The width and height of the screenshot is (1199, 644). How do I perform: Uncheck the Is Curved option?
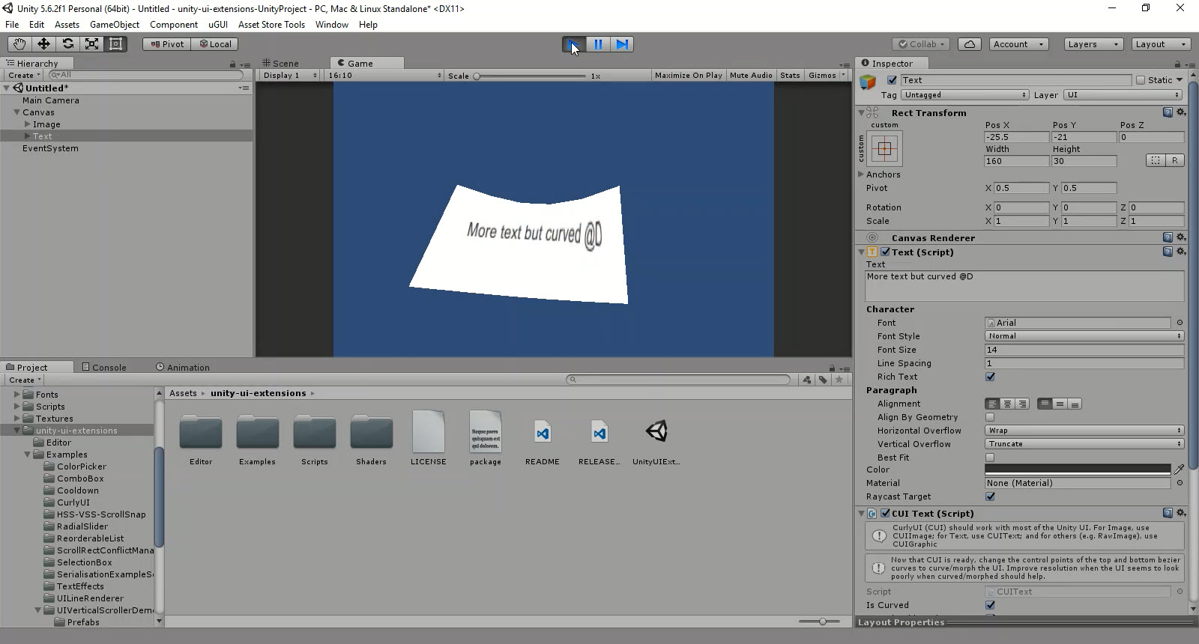[x=990, y=605]
